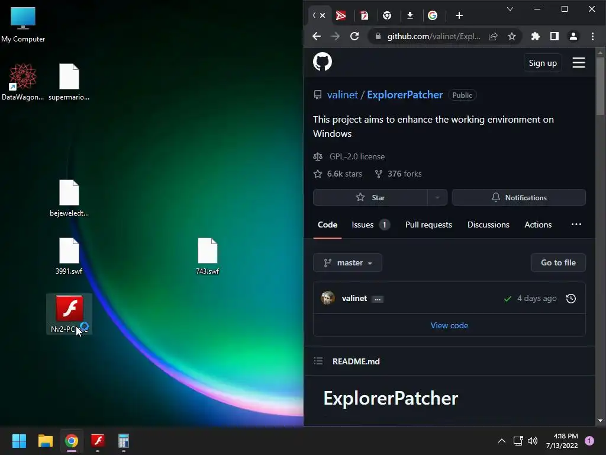Expand commit message ellipsis
Viewport: 606px width, 455px height.
click(x=378, y=299)
